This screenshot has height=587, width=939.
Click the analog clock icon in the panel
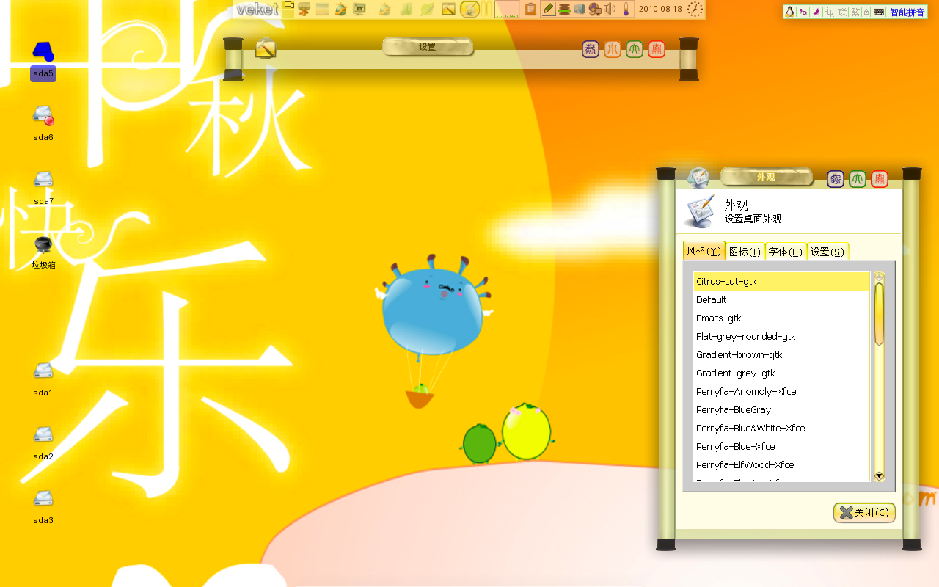click(695, 9)
